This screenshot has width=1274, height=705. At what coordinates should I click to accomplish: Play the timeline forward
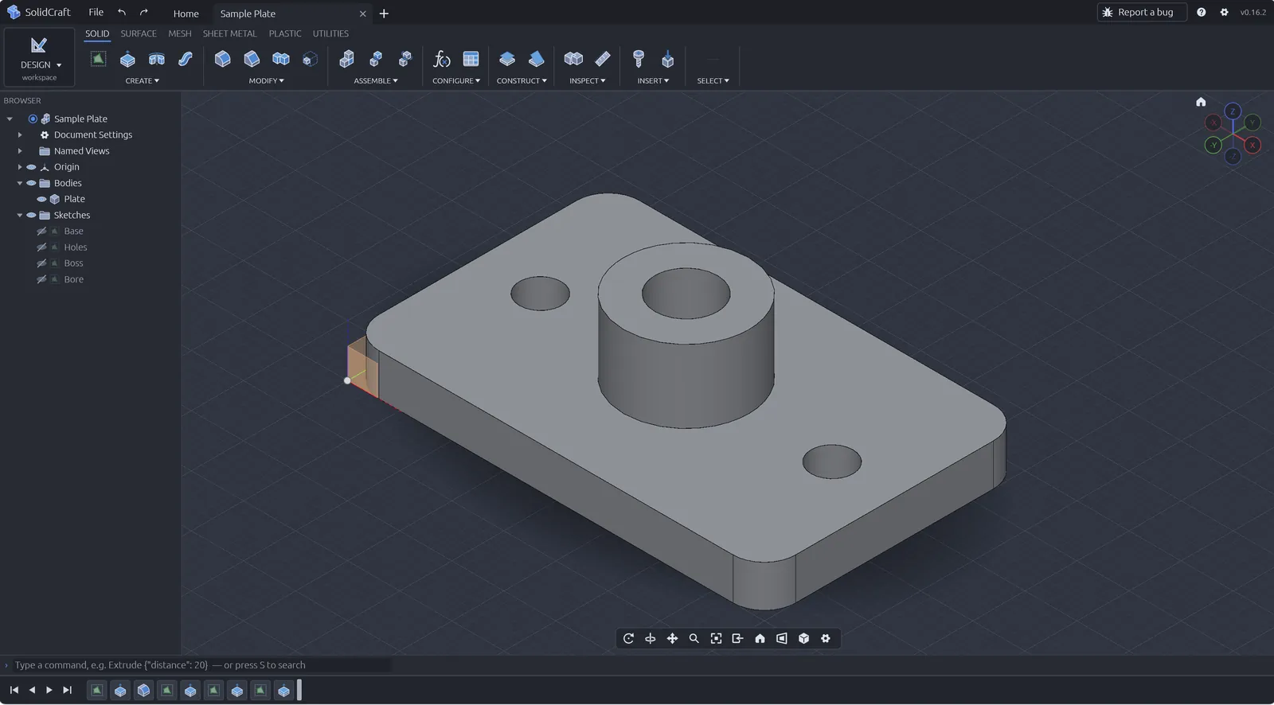click(x=49, y=690)
